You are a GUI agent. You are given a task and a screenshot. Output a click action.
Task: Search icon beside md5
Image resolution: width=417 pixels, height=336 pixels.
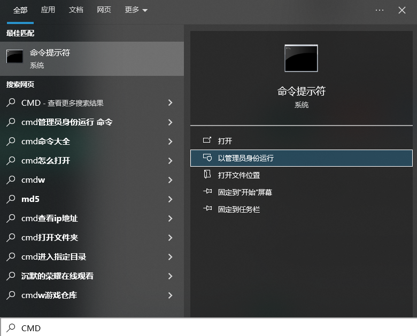(11, 199)
